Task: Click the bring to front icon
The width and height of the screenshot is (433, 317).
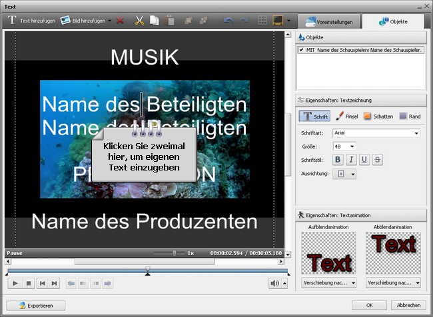Action: [x=189, y=21]
